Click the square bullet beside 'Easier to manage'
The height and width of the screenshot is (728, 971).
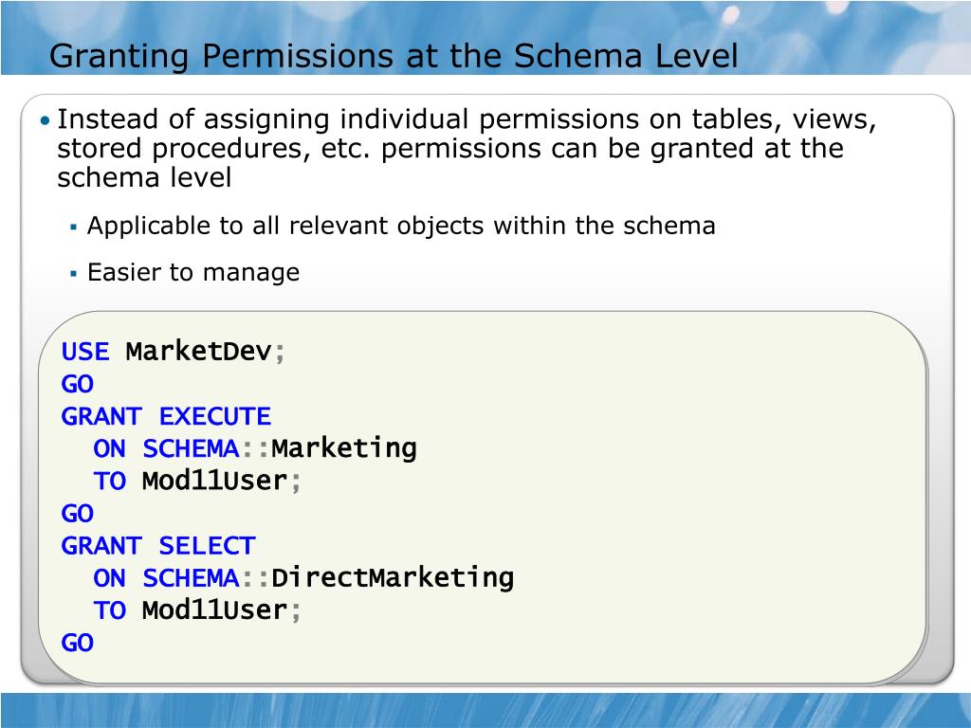coord(74,273)
